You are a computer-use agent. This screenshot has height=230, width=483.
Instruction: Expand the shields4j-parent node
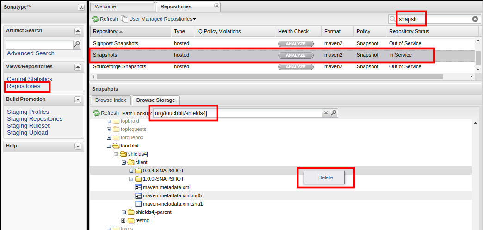coord(124,212)
